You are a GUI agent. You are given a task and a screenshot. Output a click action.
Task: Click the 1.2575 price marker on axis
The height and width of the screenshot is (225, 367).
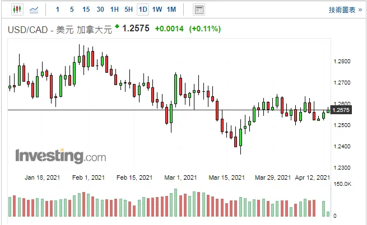[x=341, y=110]
